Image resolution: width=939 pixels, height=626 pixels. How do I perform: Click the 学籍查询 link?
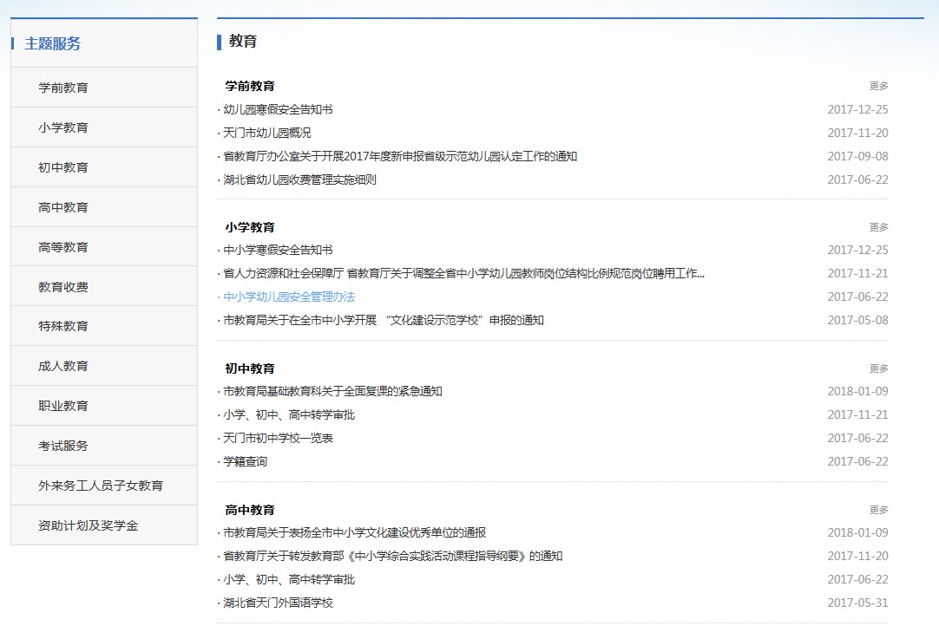click(246, 461)
